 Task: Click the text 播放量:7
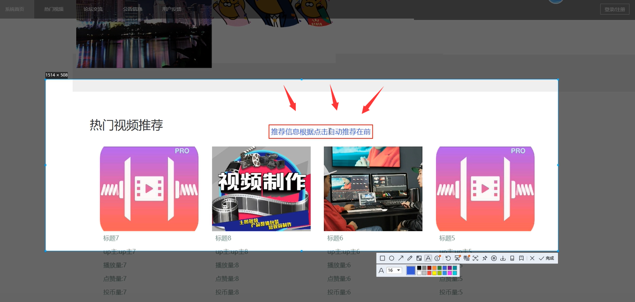(x=115, y=265)
